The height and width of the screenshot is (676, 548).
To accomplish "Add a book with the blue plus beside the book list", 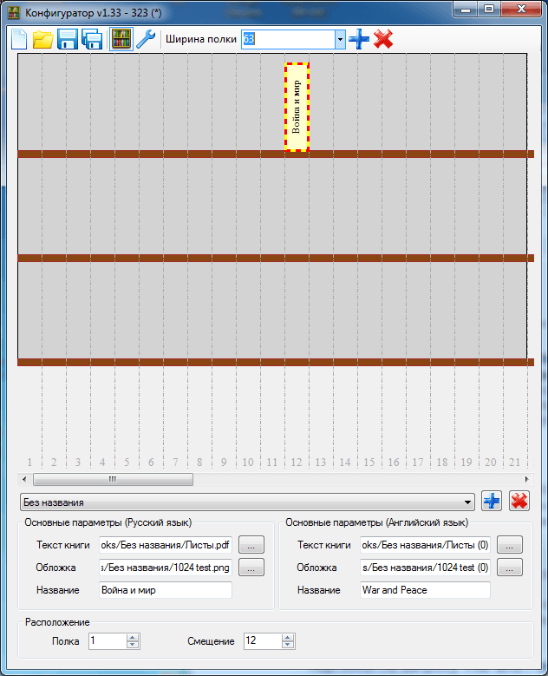I will (492, 501).
